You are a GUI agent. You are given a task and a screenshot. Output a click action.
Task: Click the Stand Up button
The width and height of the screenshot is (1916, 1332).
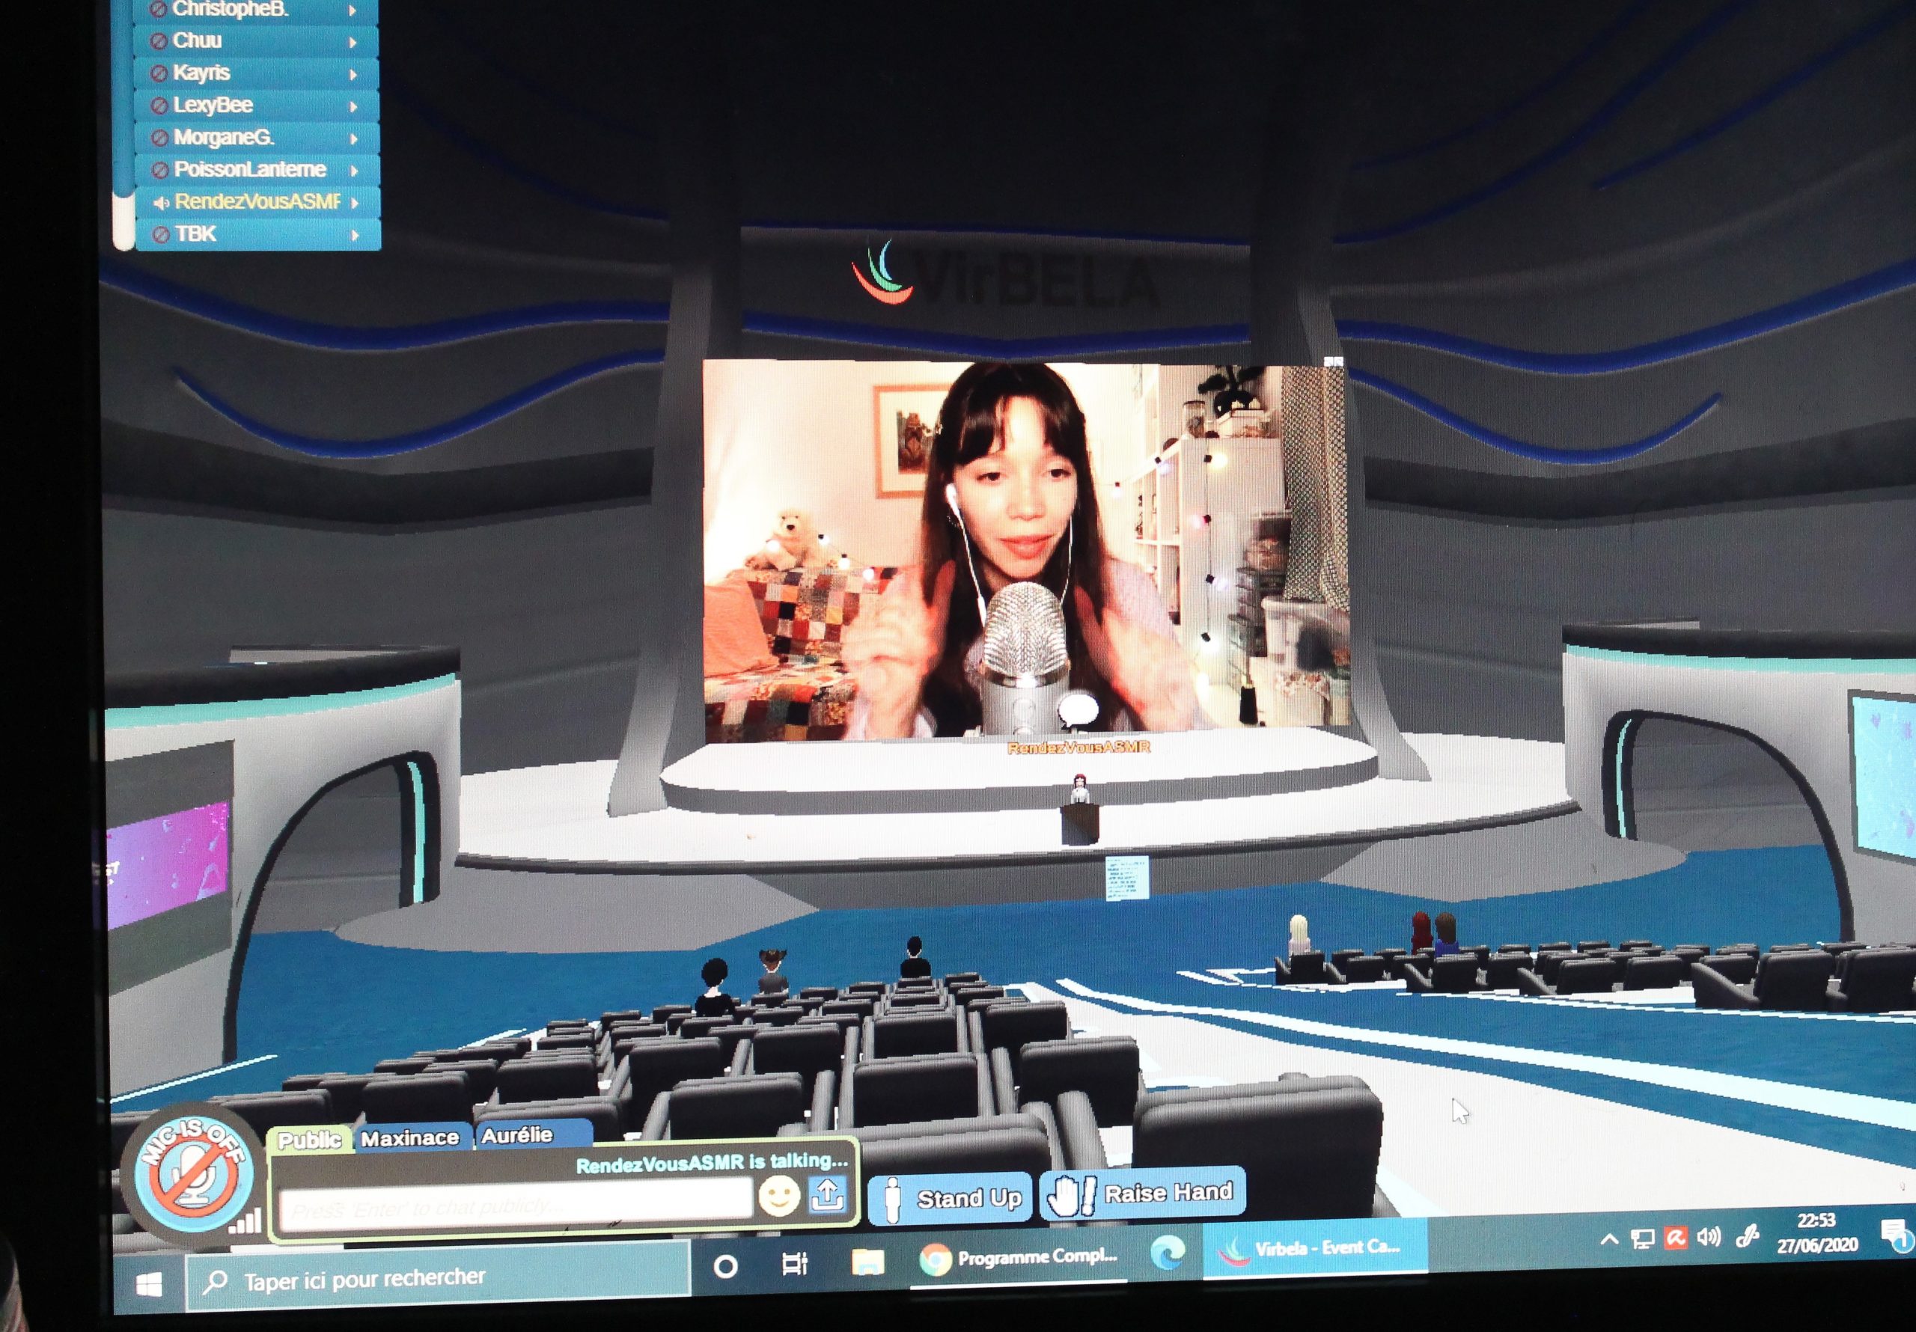point(950,1200)
